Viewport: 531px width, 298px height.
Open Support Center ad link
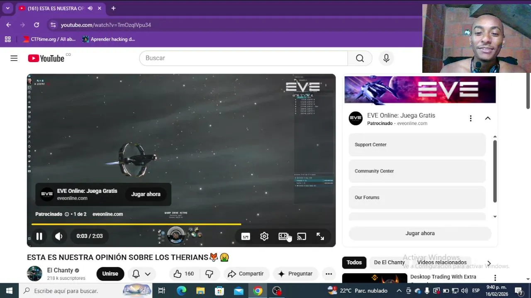click(417, 144)
